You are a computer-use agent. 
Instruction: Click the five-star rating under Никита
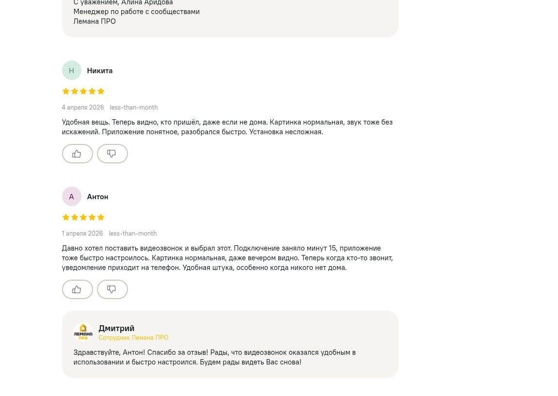(83, 92)
